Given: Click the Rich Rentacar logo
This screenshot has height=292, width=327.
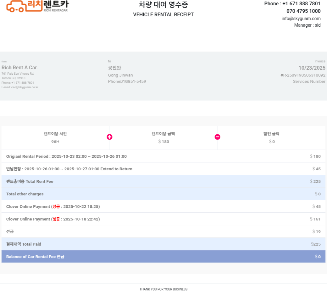Looking at the screenshot, I should click(x=37, y=6).
